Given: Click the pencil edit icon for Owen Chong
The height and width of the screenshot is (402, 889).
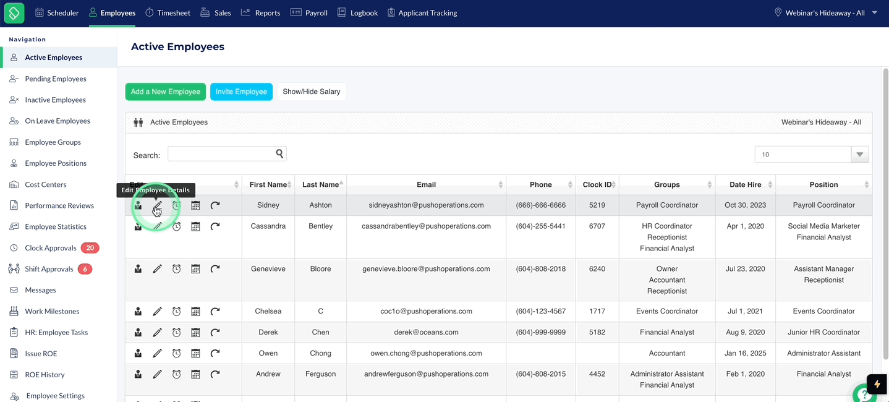Looking at the screenshot, I should 158,353.
